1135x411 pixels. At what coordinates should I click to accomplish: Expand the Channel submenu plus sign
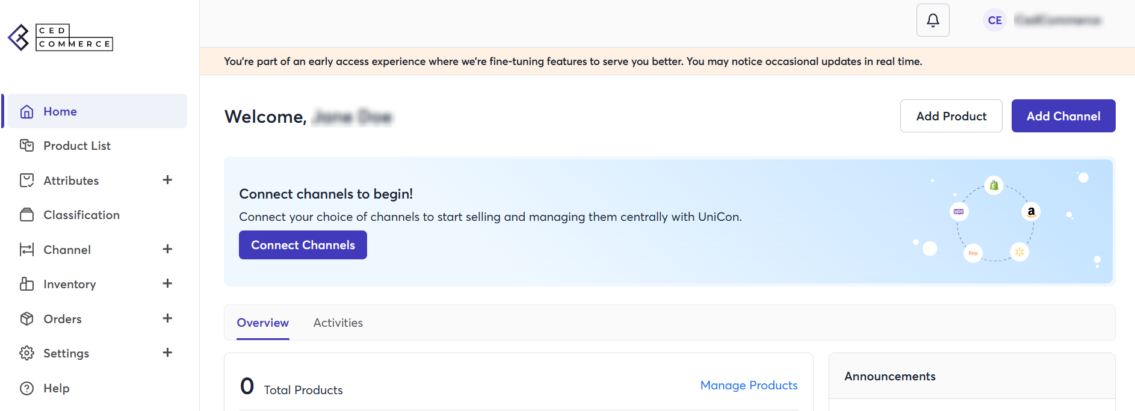click(167, 249)
